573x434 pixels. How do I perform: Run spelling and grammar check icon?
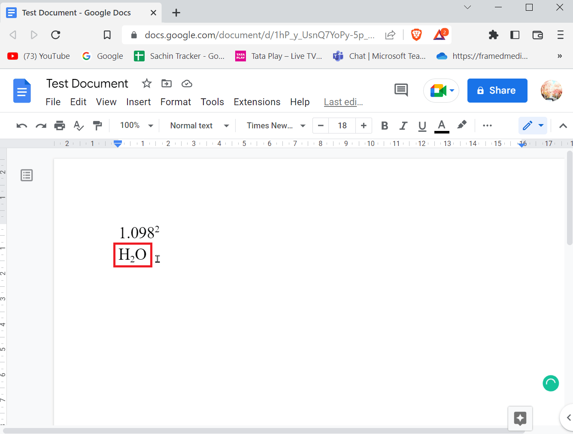pos(79,126)
